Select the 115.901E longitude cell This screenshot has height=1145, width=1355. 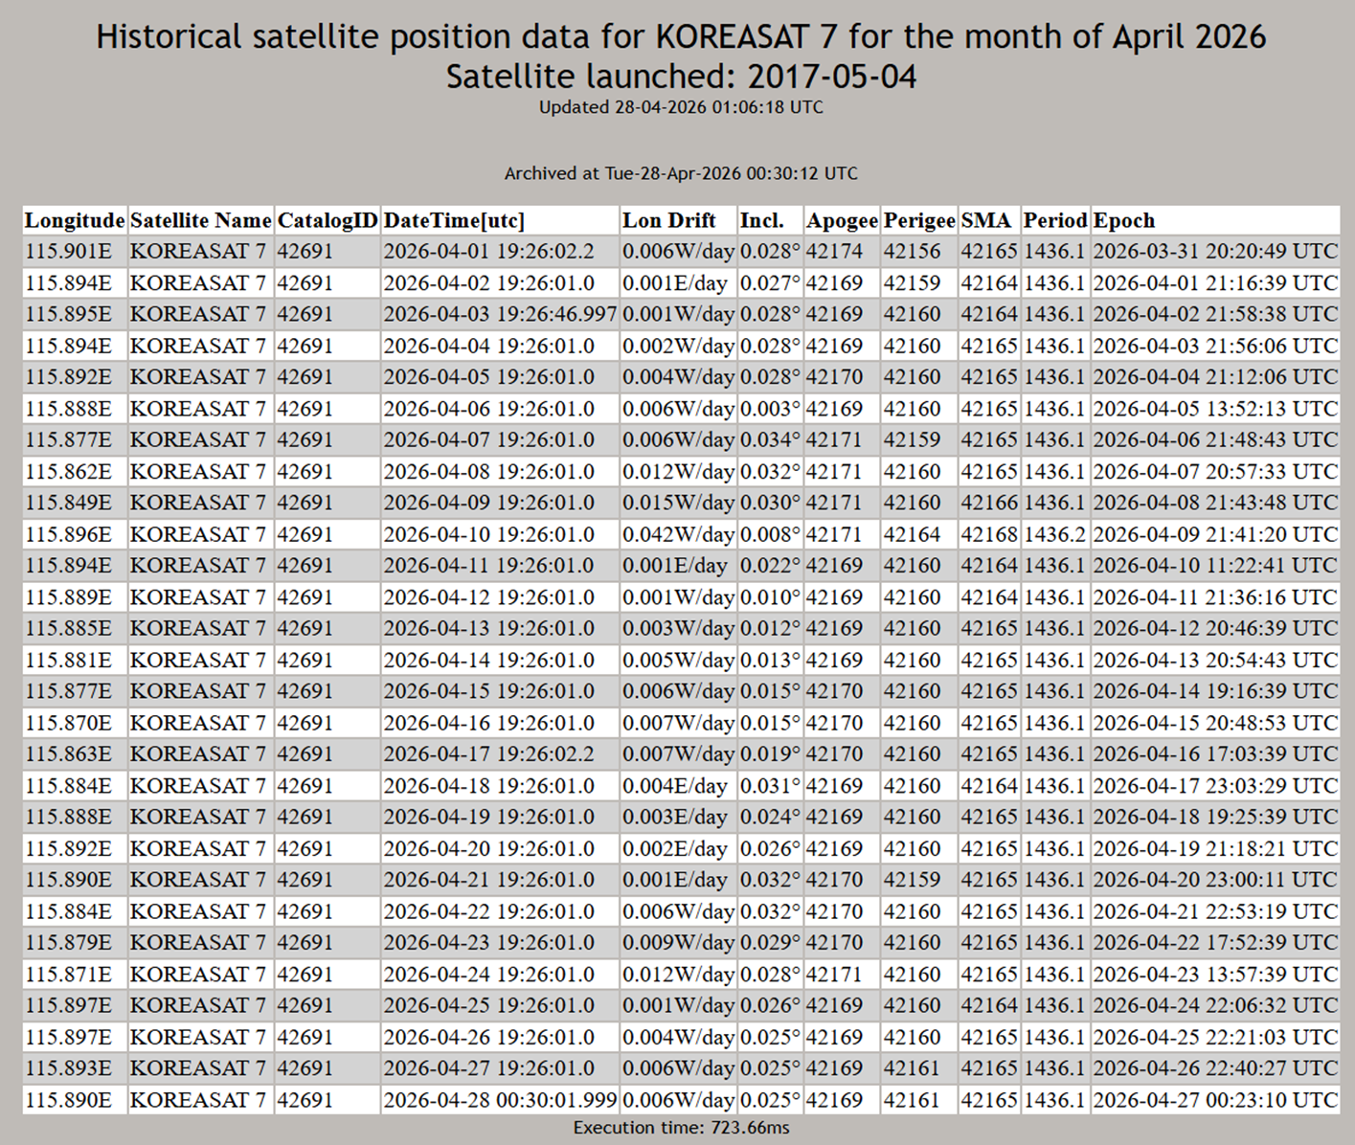(68, 252)
